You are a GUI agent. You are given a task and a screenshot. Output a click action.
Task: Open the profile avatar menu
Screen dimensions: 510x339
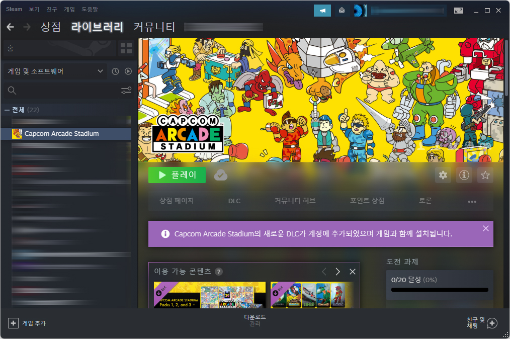tap(361, 11)
